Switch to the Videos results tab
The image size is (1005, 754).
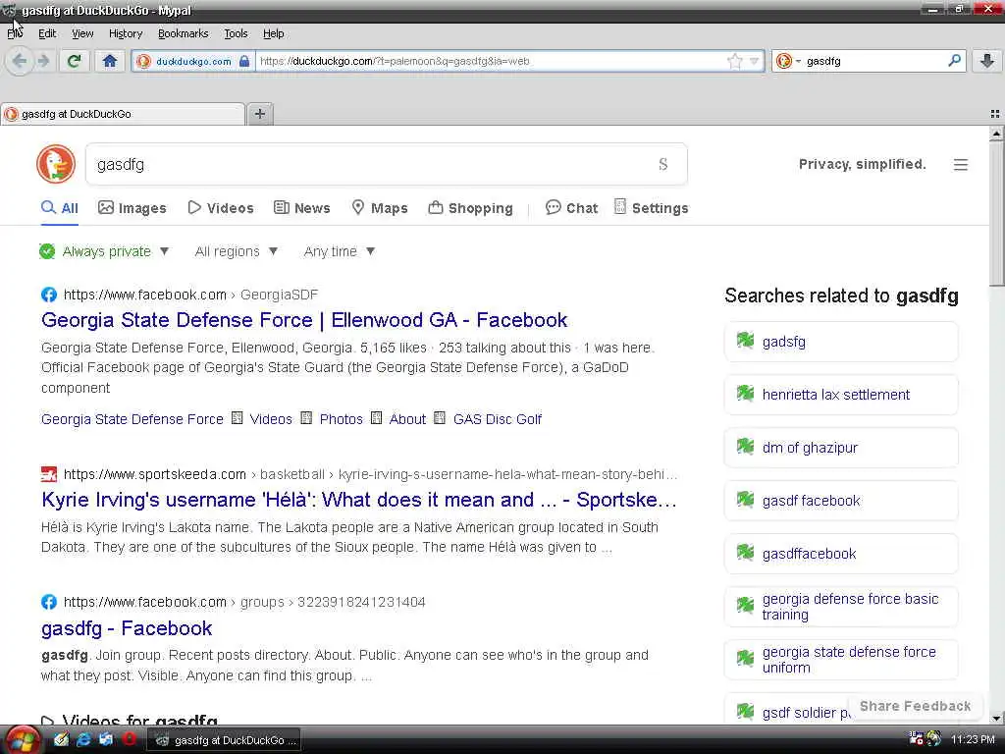click(221, 208)
